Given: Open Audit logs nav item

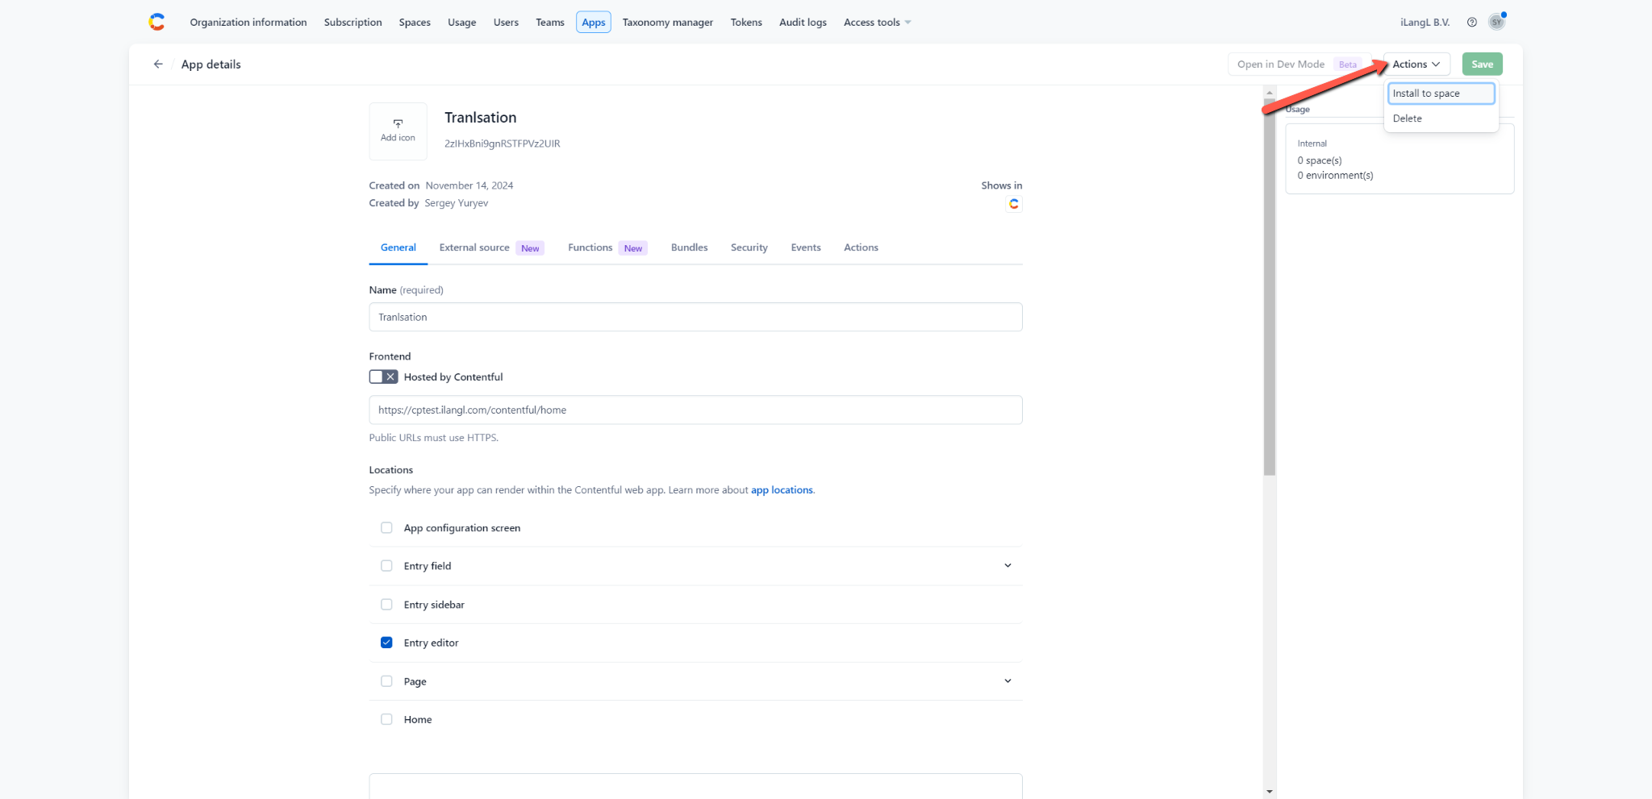Looking at the screenshot, I should click(803, 23).
